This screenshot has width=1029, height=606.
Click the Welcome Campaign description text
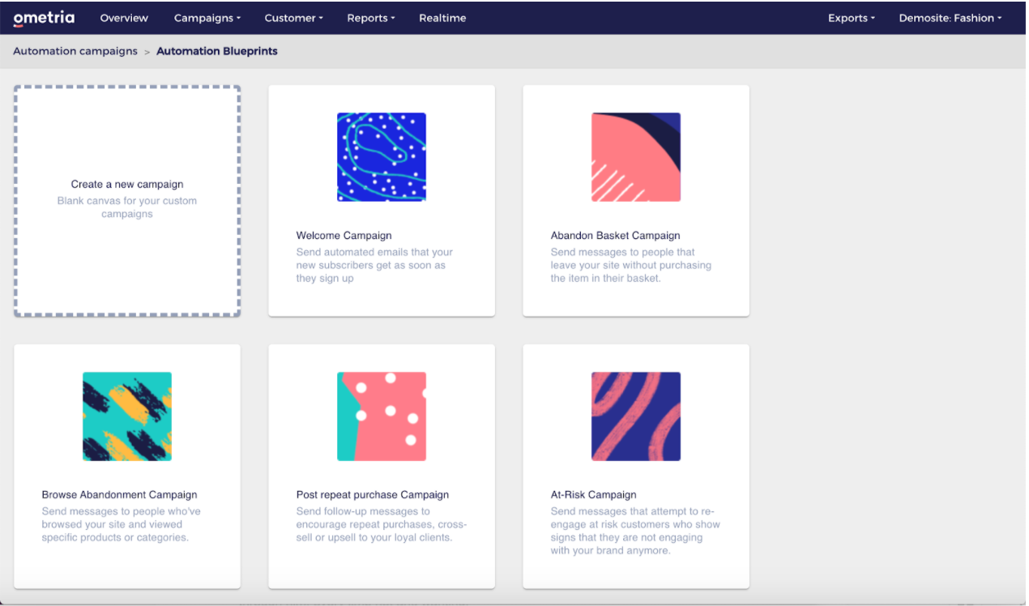(374, 265)
